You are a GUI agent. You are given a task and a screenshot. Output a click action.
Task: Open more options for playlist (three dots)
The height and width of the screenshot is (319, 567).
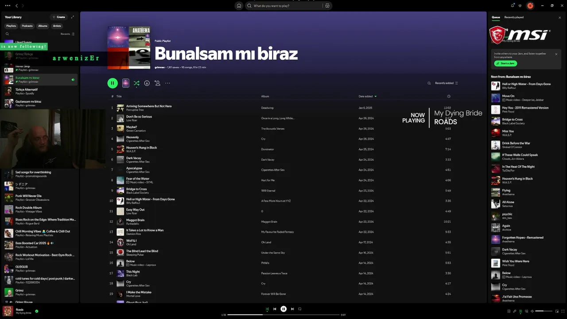tap(167, 83)
